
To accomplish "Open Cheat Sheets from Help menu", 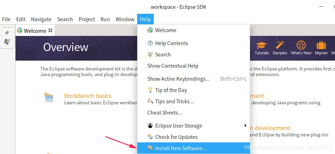I will point(165,113).
